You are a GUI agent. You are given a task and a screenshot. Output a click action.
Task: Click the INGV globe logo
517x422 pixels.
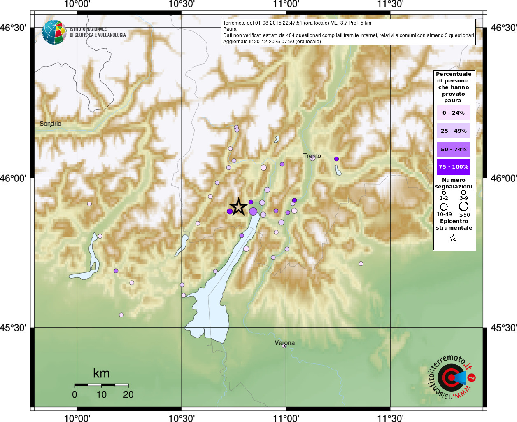[x=54, y=32]
